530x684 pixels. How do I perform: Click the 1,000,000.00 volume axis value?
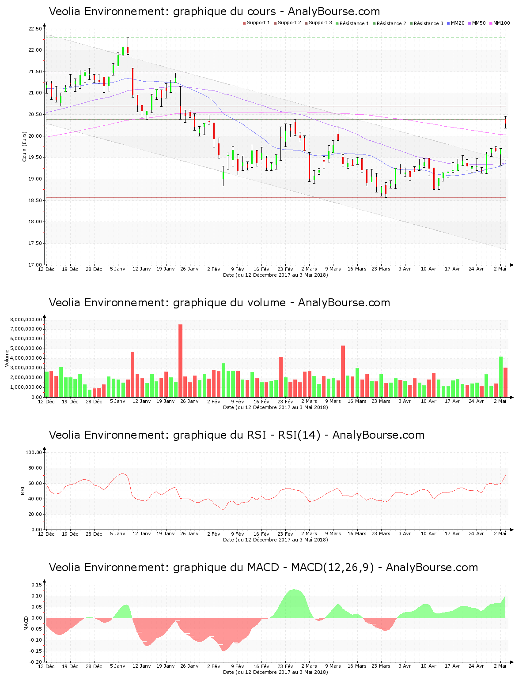point(26,387)
